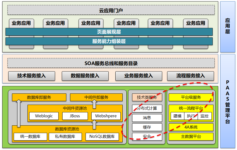
Task: Expand the 平台级服务 section
Action: (x=191, y=97)
